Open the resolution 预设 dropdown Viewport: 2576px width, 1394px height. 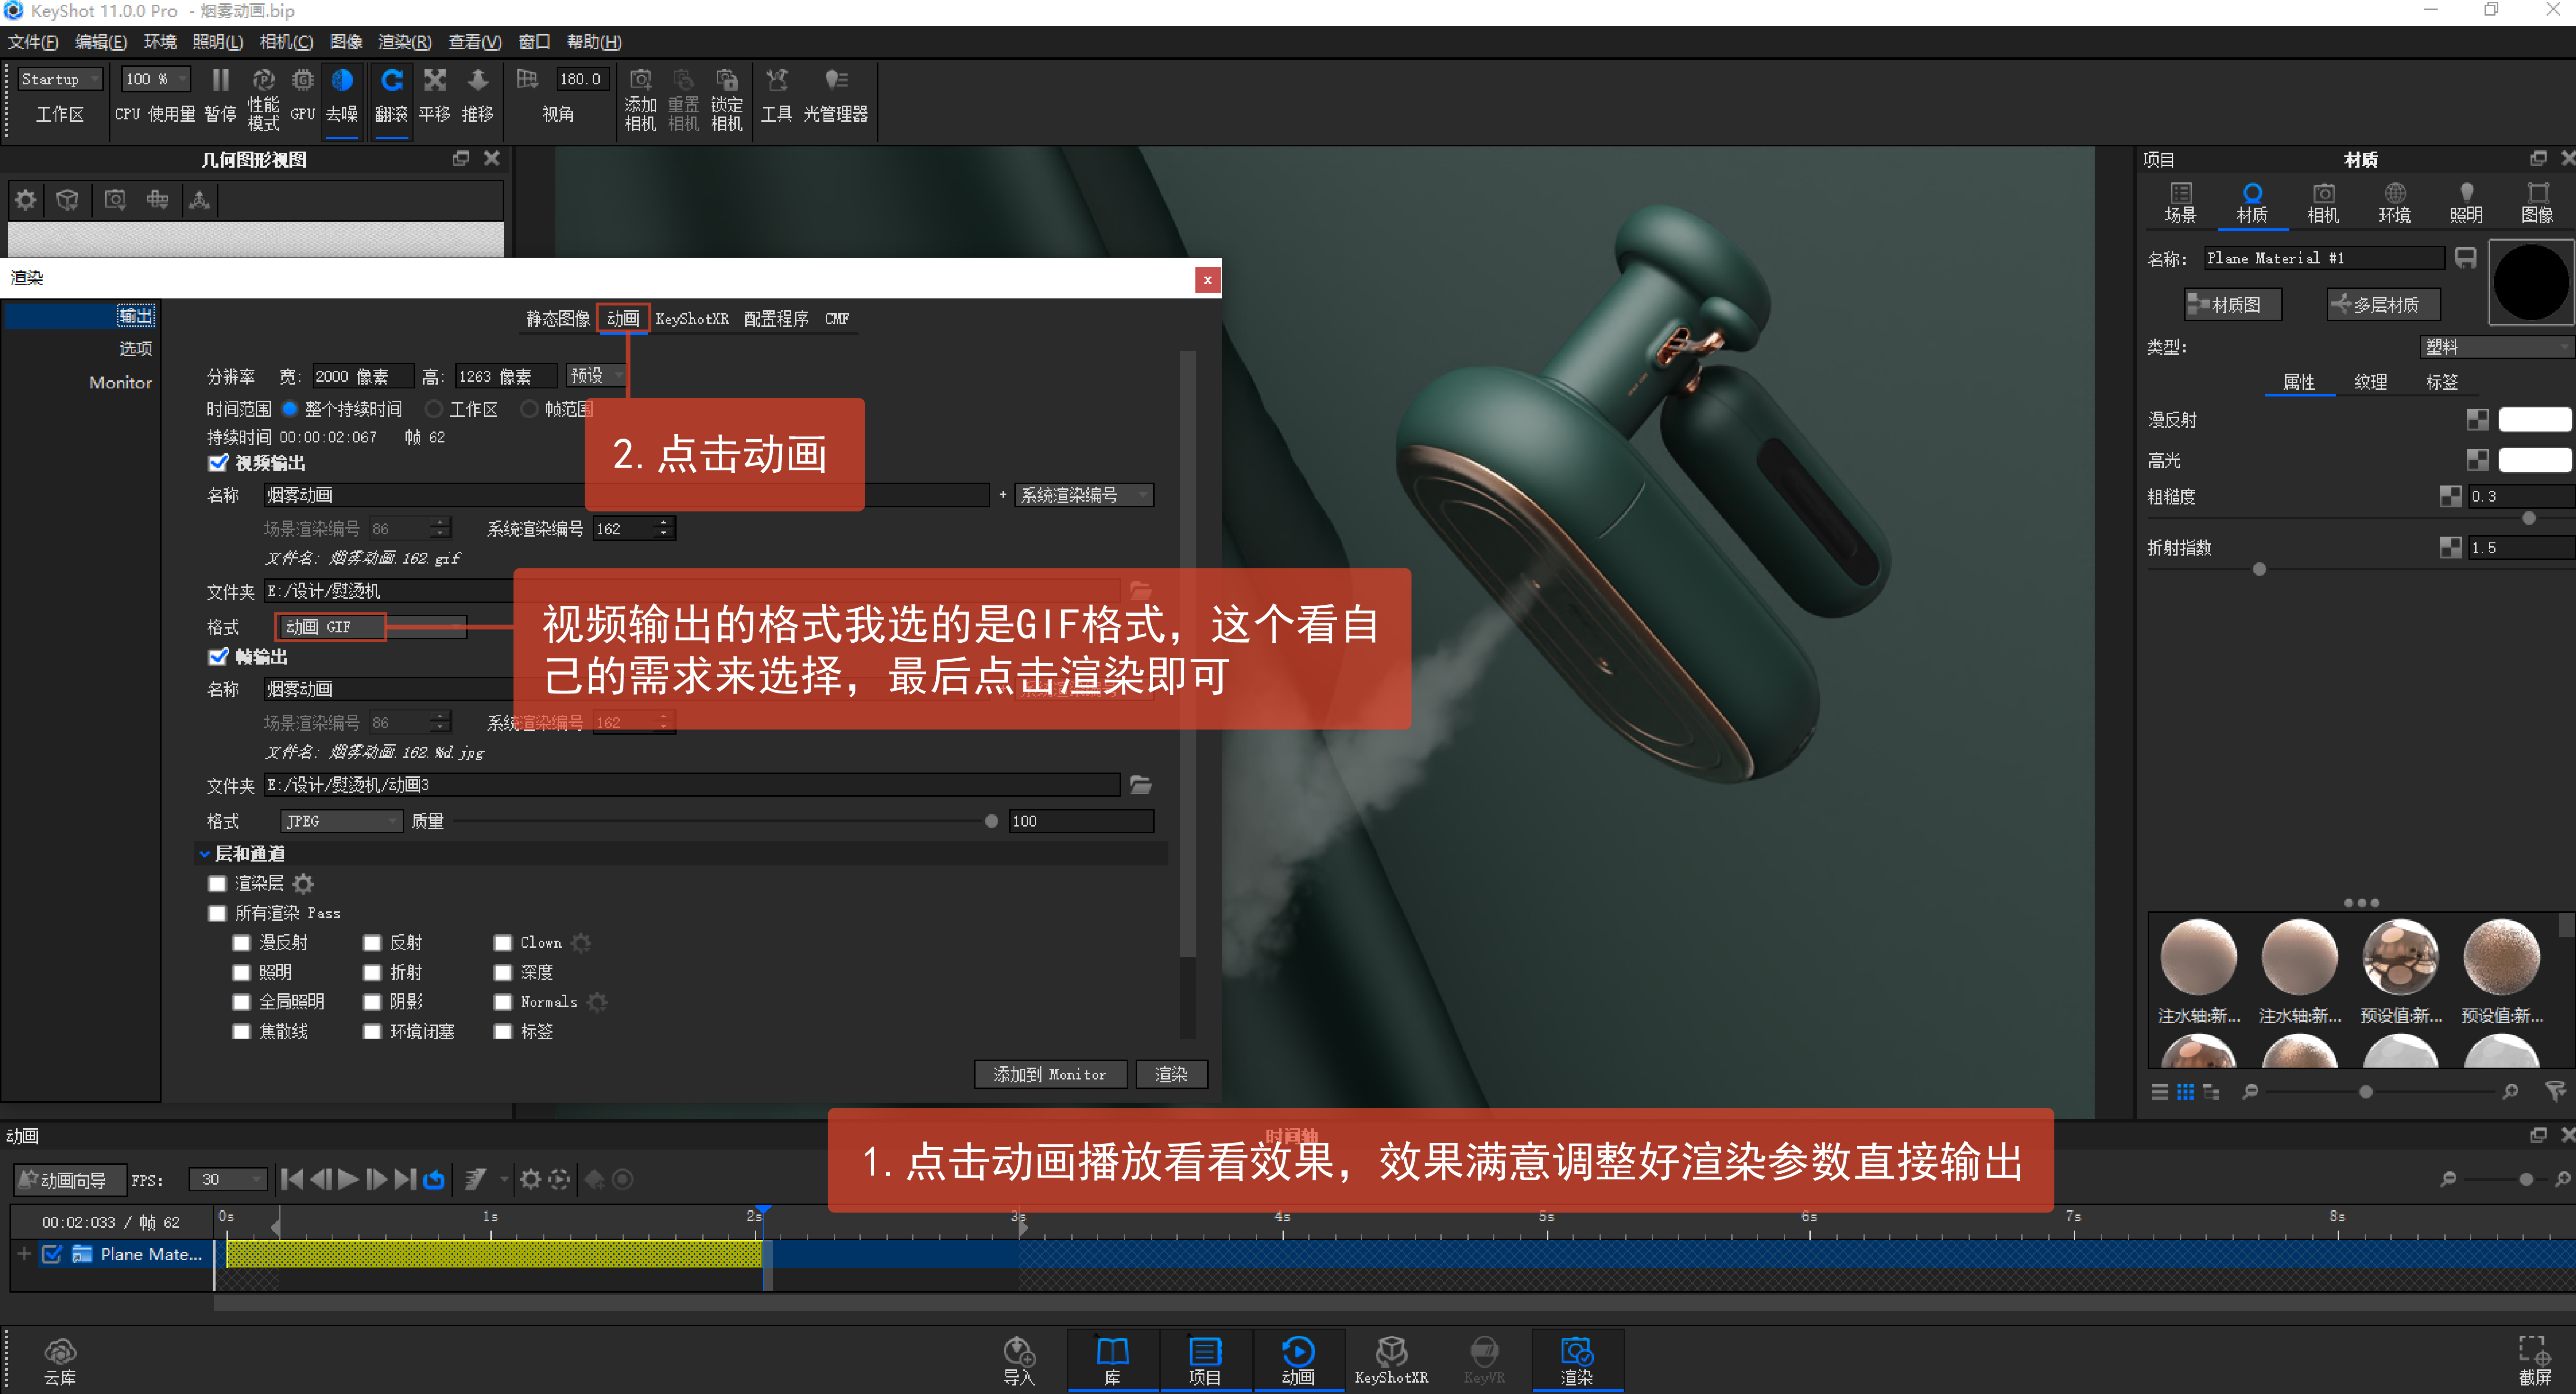[x=596, y=375]
